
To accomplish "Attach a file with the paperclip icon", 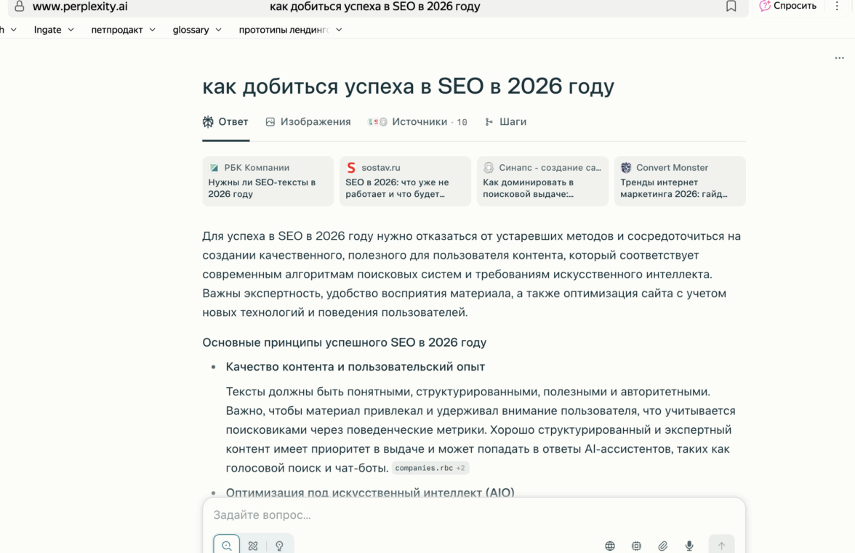I will [x=663, y=546].
